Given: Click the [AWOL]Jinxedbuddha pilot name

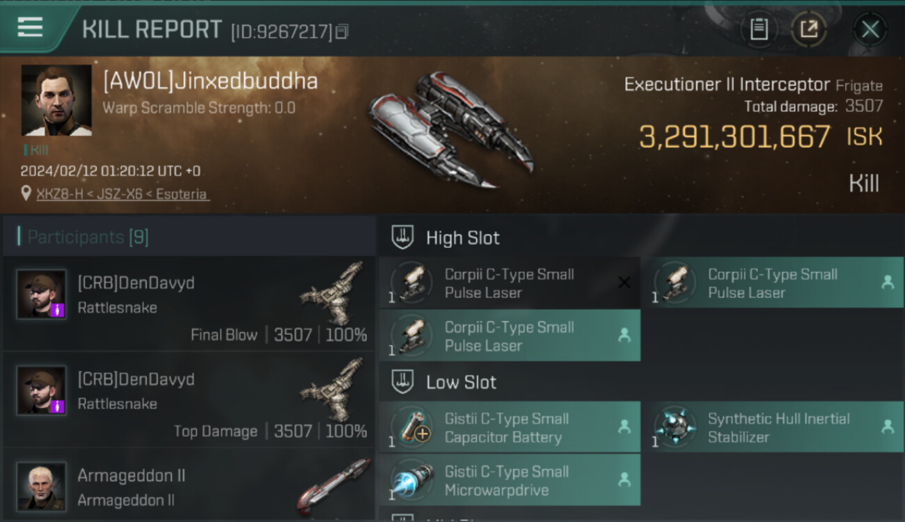Looking at the screenshot, I should [x=210, y=81].
